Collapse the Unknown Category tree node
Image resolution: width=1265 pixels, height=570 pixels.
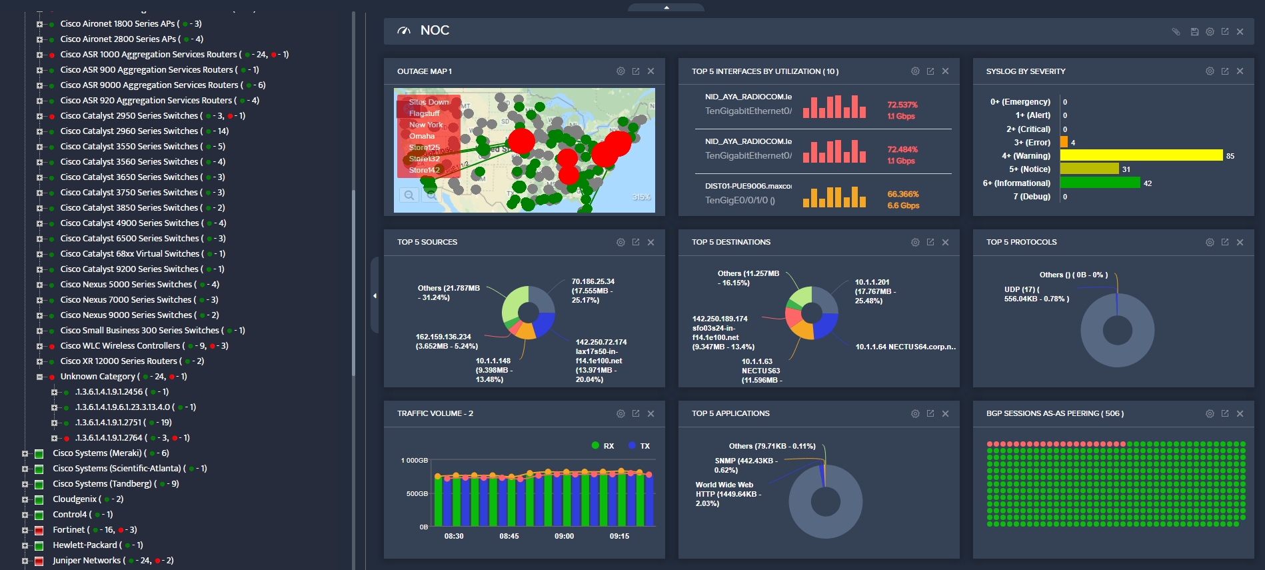(x=39, y=377)
